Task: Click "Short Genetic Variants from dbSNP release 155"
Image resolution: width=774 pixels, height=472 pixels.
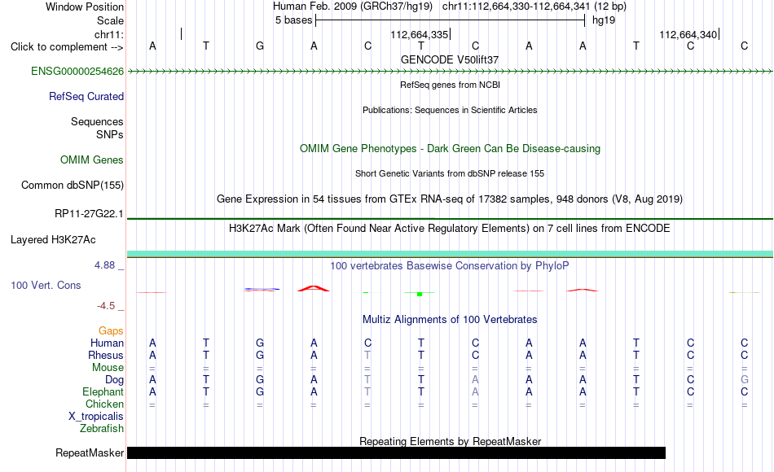Action: tap(450, 173)
